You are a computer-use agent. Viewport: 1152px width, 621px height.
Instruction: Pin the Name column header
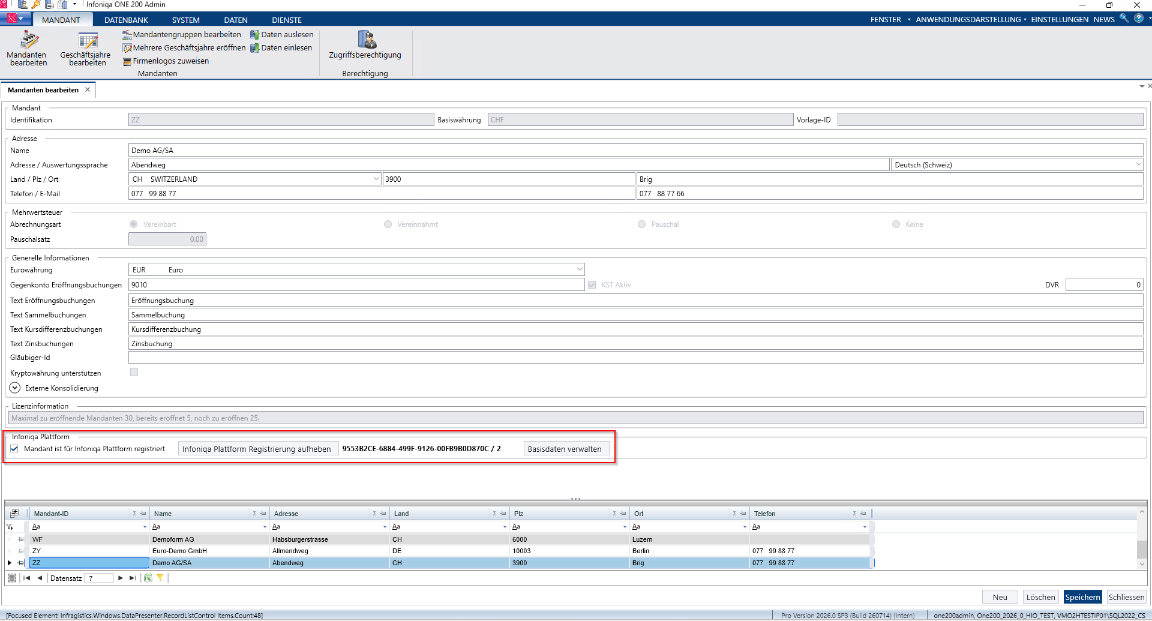point(263,514)
